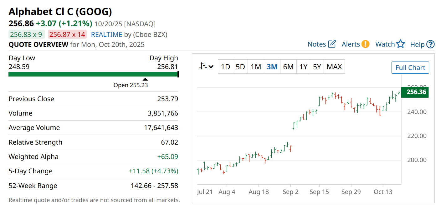Show MAX price history
Screen dimensions: 441x213
coord(334,67)
